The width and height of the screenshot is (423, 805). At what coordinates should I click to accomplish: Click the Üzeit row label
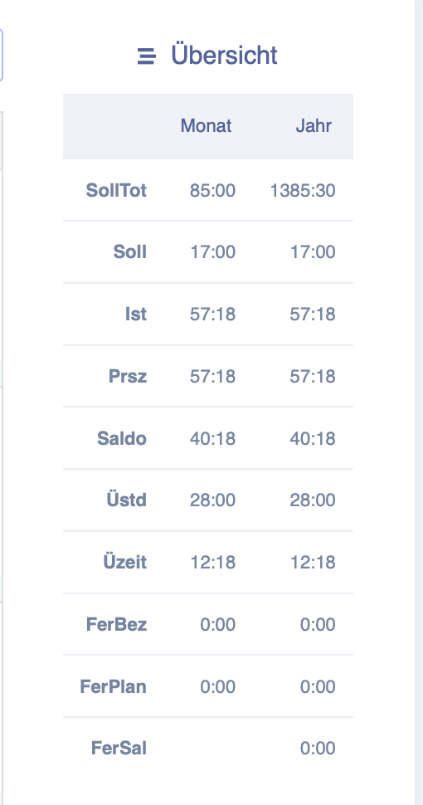pyautogui.click(x=125, y=562)
